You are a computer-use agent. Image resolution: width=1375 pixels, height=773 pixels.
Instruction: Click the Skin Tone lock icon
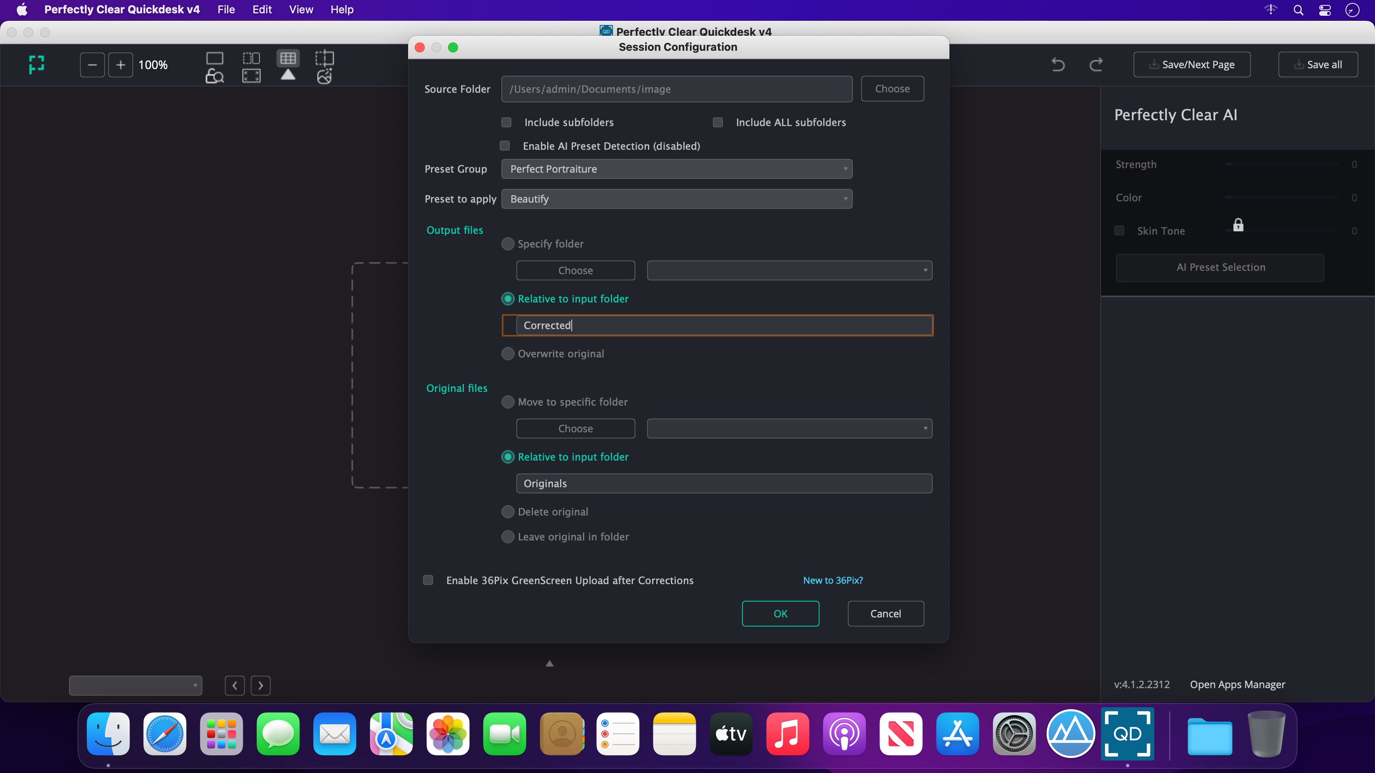tap(1238, 225)
